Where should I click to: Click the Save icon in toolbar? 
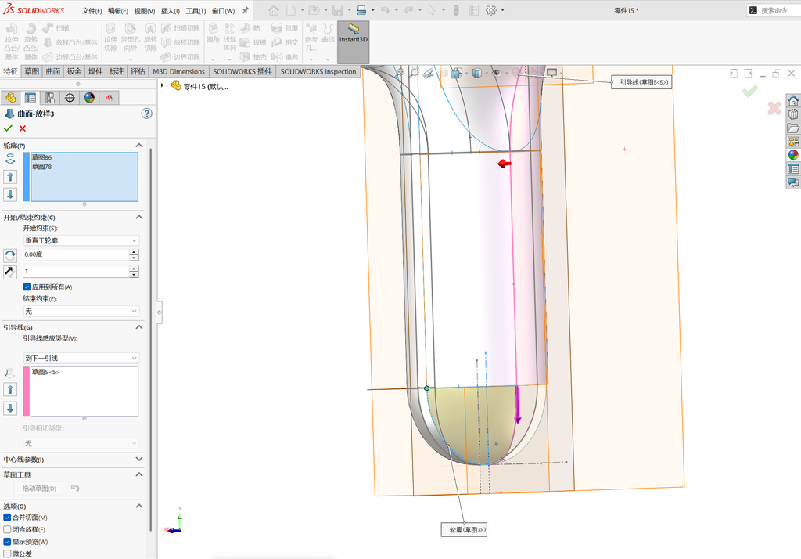[338, 10]
